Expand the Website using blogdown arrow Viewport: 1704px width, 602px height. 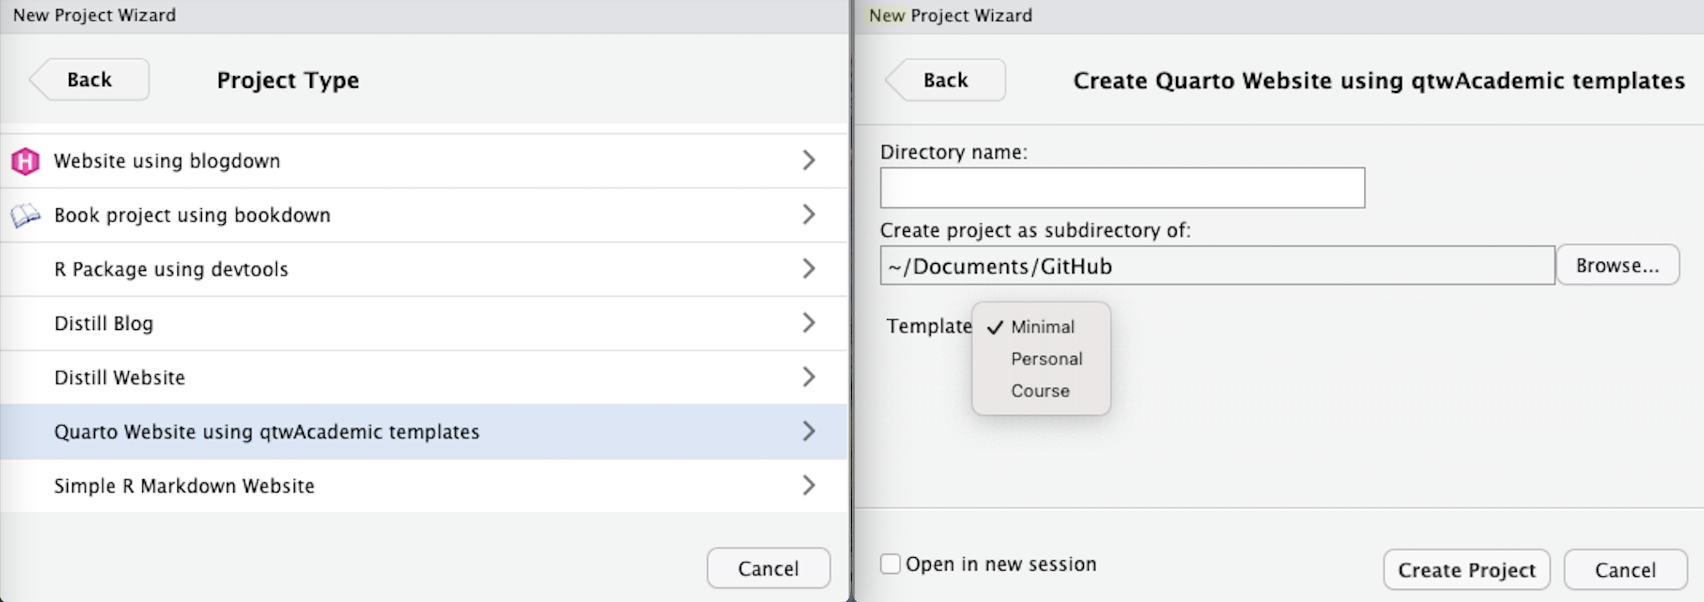pyautogui.click(x=808, y=160)
